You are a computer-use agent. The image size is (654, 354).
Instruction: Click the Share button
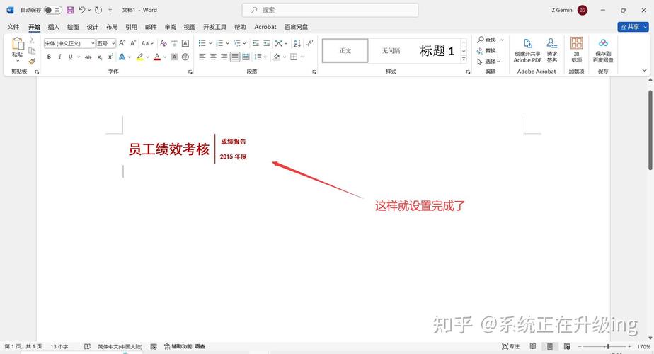point(633,27)
